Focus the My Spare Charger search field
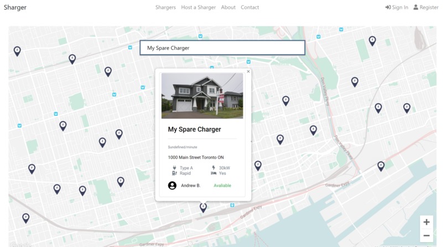This screenshot has width=446, height=247. point(222,47)
